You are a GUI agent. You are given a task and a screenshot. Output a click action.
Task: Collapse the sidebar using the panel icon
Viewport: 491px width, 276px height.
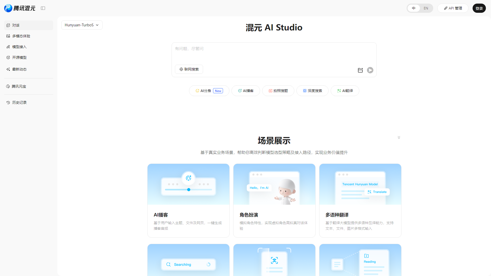[x=43, y=8]
